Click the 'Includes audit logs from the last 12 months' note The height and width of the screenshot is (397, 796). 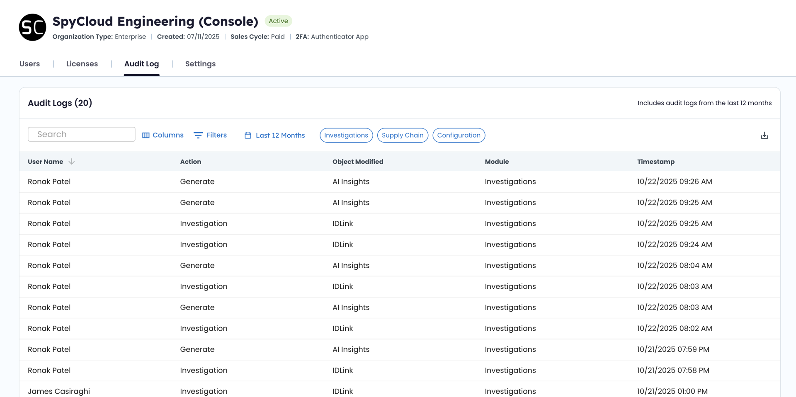click(705, 103)
